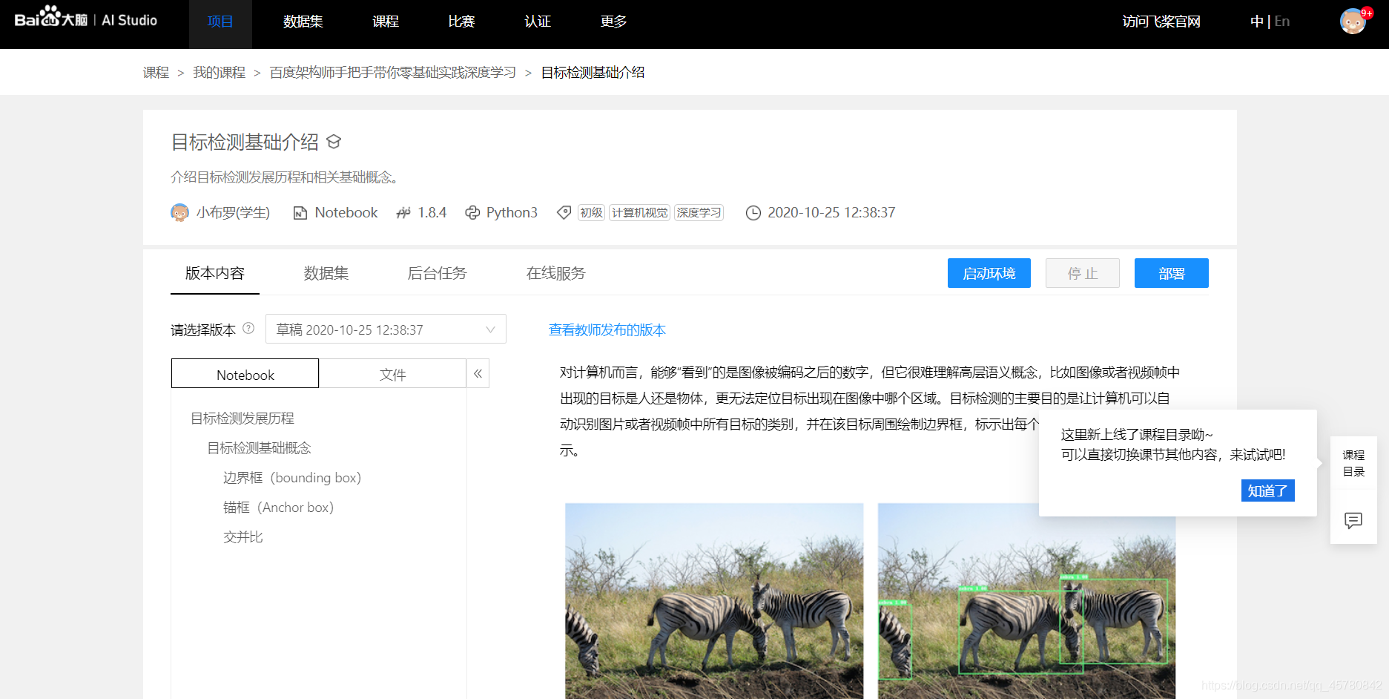Click the Python3 version icon

coord(472,213)
